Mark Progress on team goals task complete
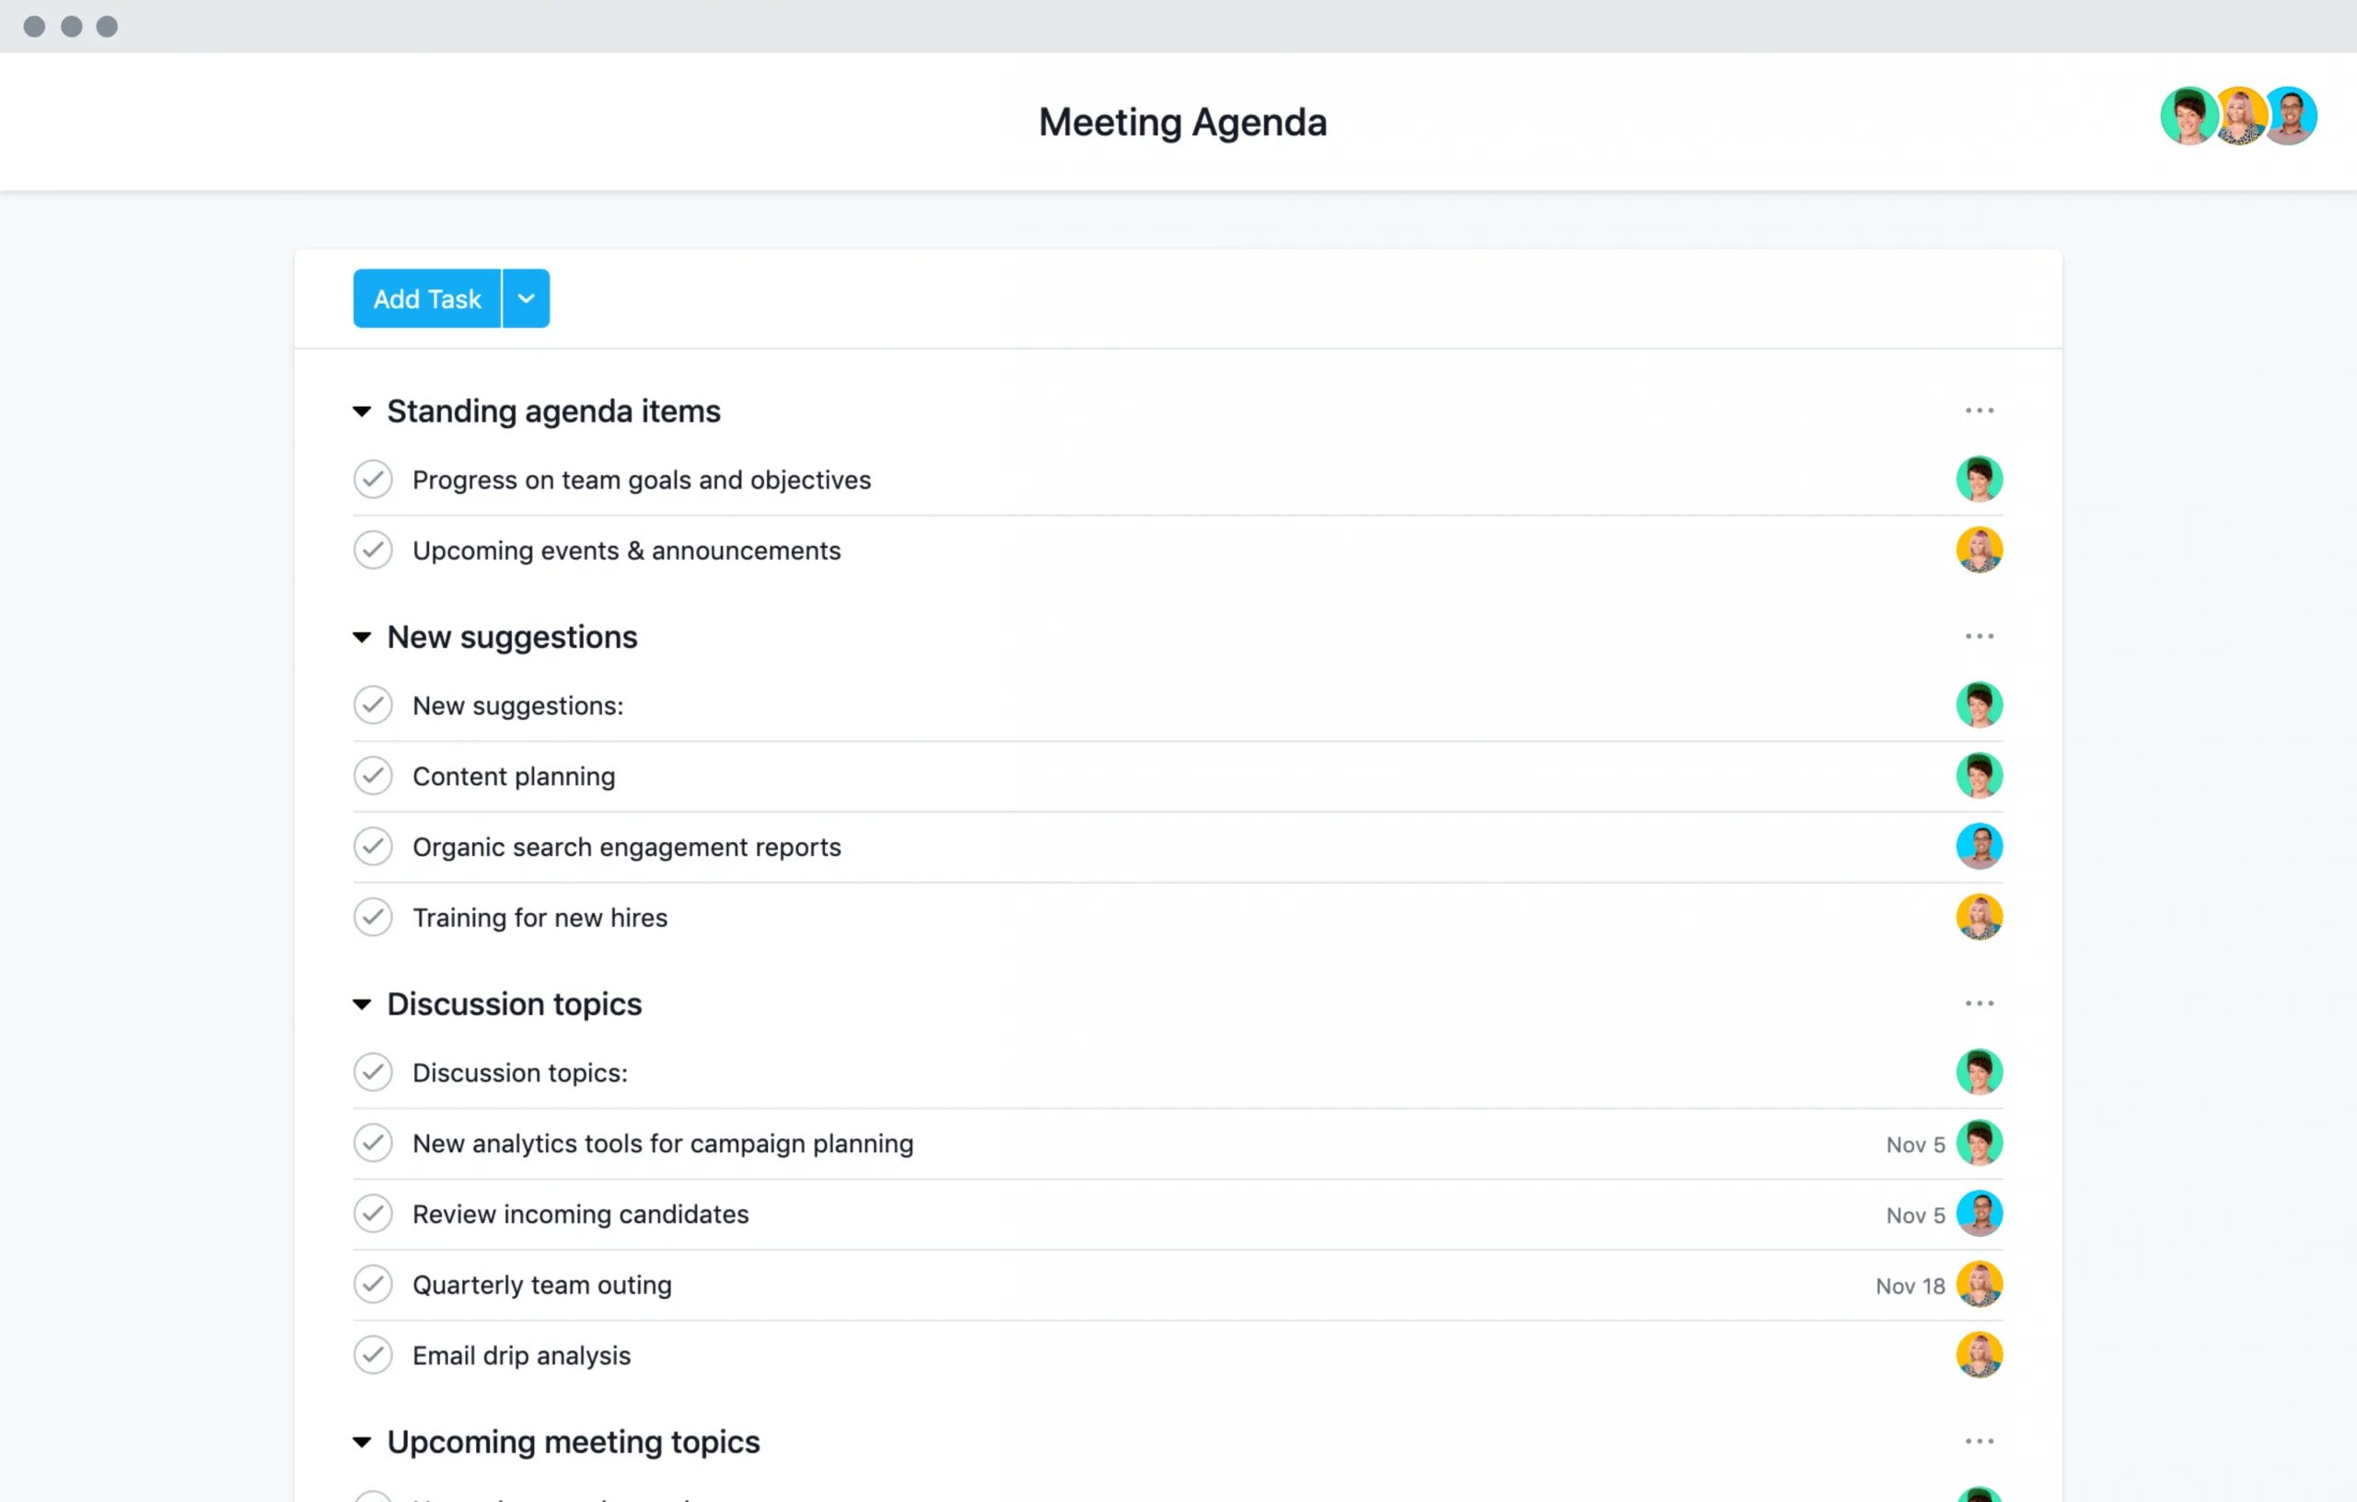 coord(373,479)
